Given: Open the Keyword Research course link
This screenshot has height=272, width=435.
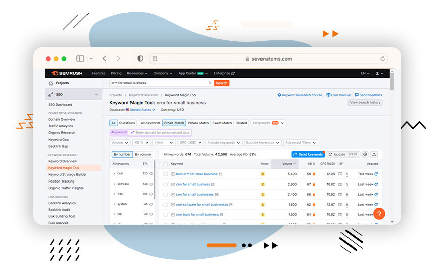Looking at the screenshot, I should 299,95.
